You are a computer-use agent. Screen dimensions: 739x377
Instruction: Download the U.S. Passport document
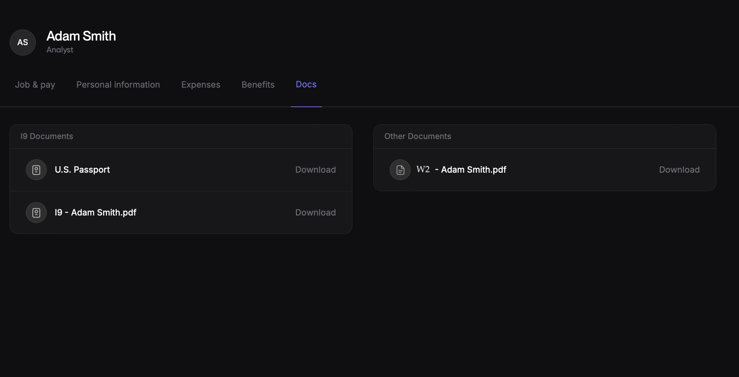tap(315, 170)
